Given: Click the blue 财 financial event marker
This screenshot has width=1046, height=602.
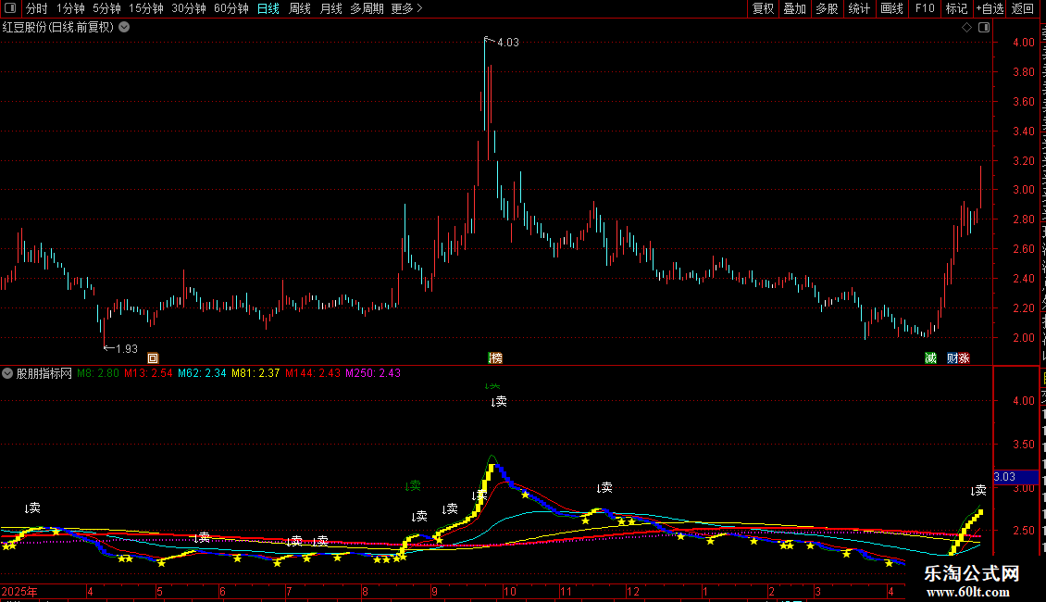Looking at the screenshot, I should [952, 358].
